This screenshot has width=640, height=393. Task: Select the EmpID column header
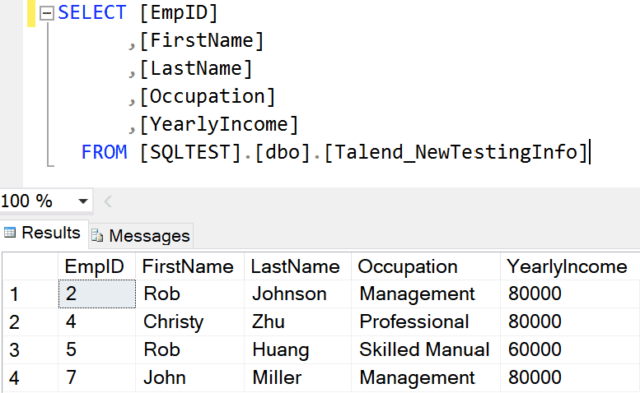pyautogui.click(x=95, y=266)
